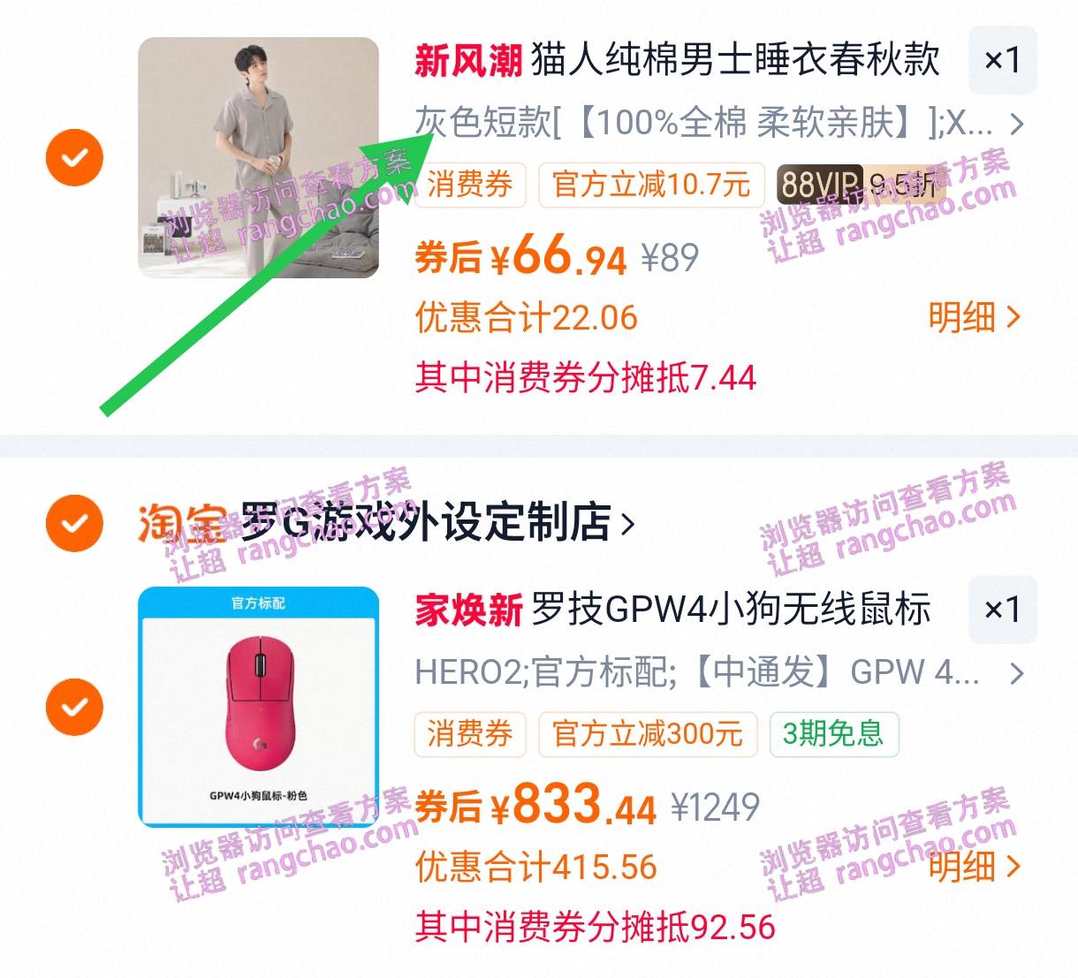Expand the HERO2 官方标配 variant selector
Viewport: 1078px width, 978px height.
pyautogui.click(x=718, y=673)
